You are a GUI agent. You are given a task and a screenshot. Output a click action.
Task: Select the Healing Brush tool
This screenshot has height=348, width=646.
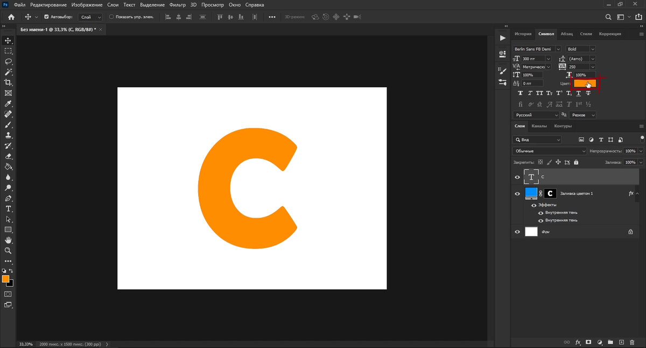coord(8,114)
